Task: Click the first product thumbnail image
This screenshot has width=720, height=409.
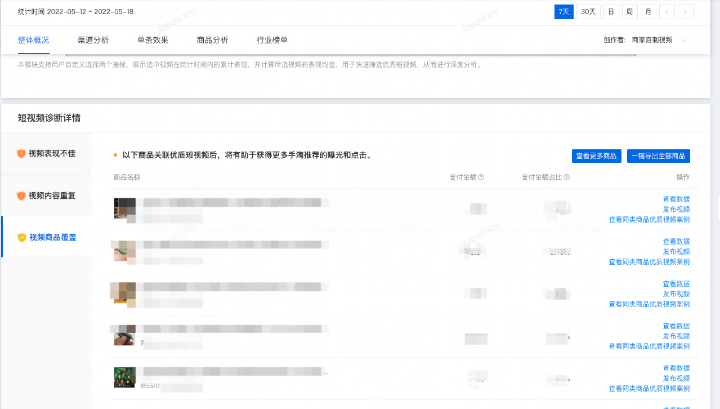Action: [x=124, y=210]
